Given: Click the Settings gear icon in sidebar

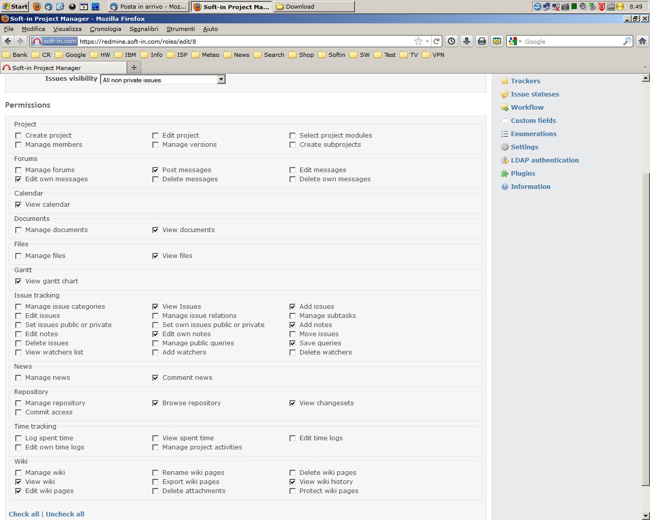Looking at the screenshot, I should click(505, 147).
